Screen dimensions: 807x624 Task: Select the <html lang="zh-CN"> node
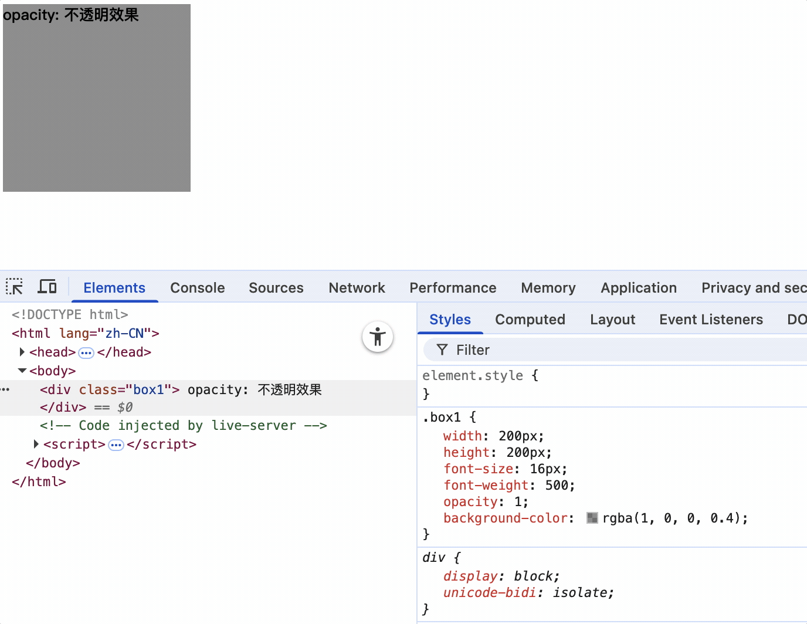tap(86, 333)
